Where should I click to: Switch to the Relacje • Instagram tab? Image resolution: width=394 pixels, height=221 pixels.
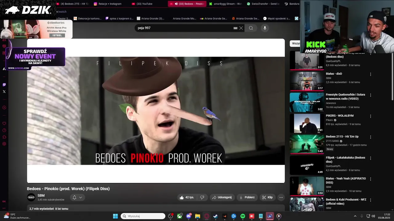110,4
